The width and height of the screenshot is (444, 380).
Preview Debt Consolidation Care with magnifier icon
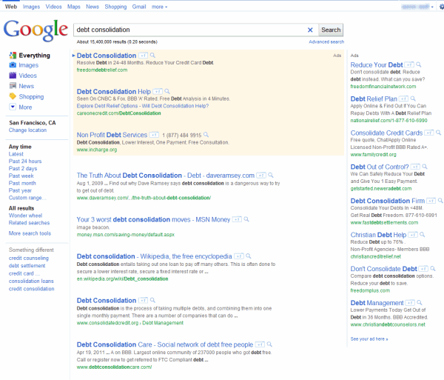click(x=269, y=344)
